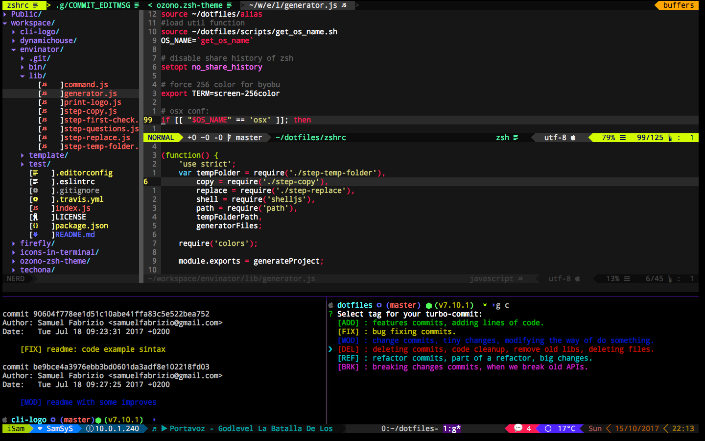Click the chat bubble notification icon in tmux bar
The image size is (705, 441).
coord(518,428)
